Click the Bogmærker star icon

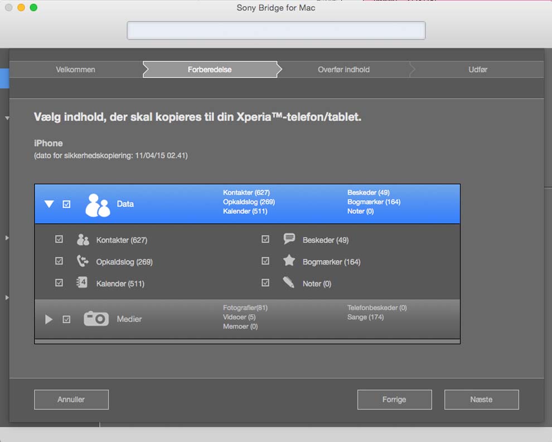(289, 261)
